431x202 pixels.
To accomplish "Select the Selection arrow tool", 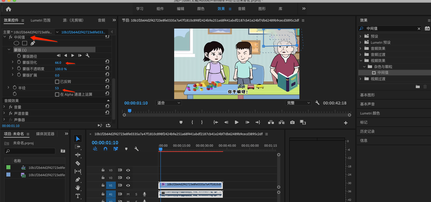I will (78, 139).
